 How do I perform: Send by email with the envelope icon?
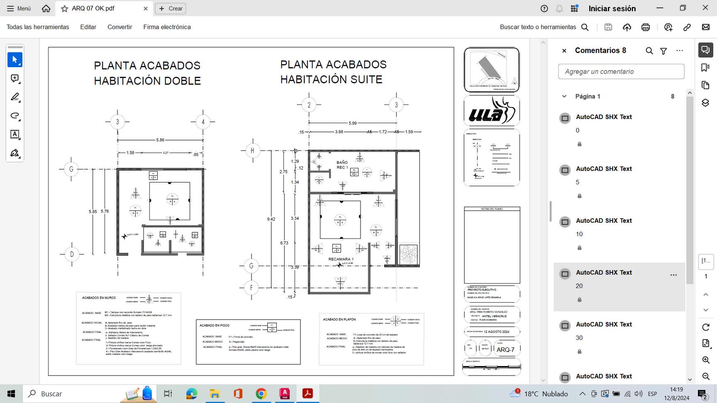coord(705,27)
